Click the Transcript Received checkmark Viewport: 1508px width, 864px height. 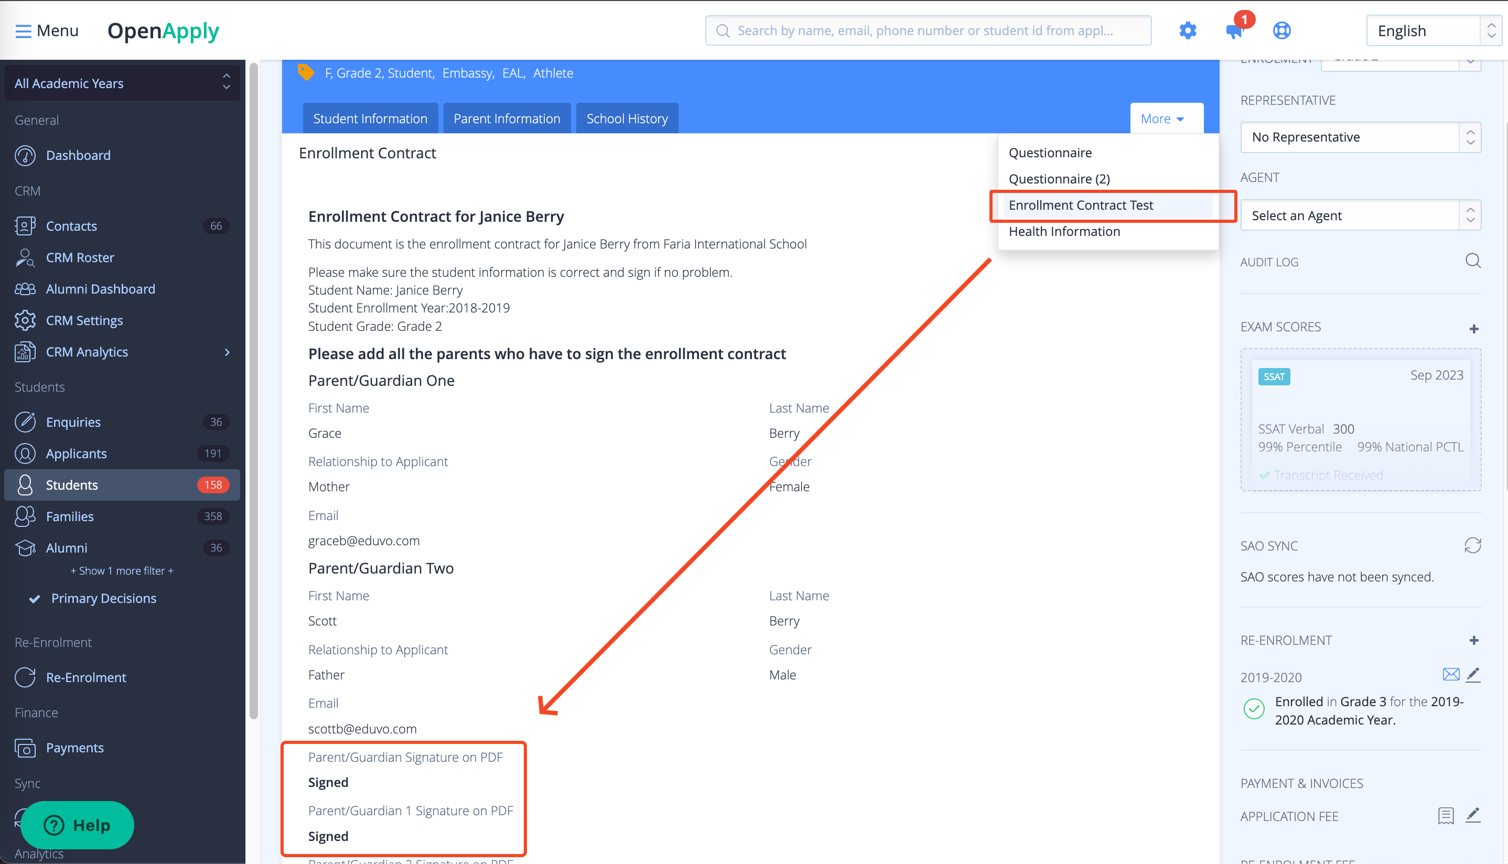point(1265,474)
